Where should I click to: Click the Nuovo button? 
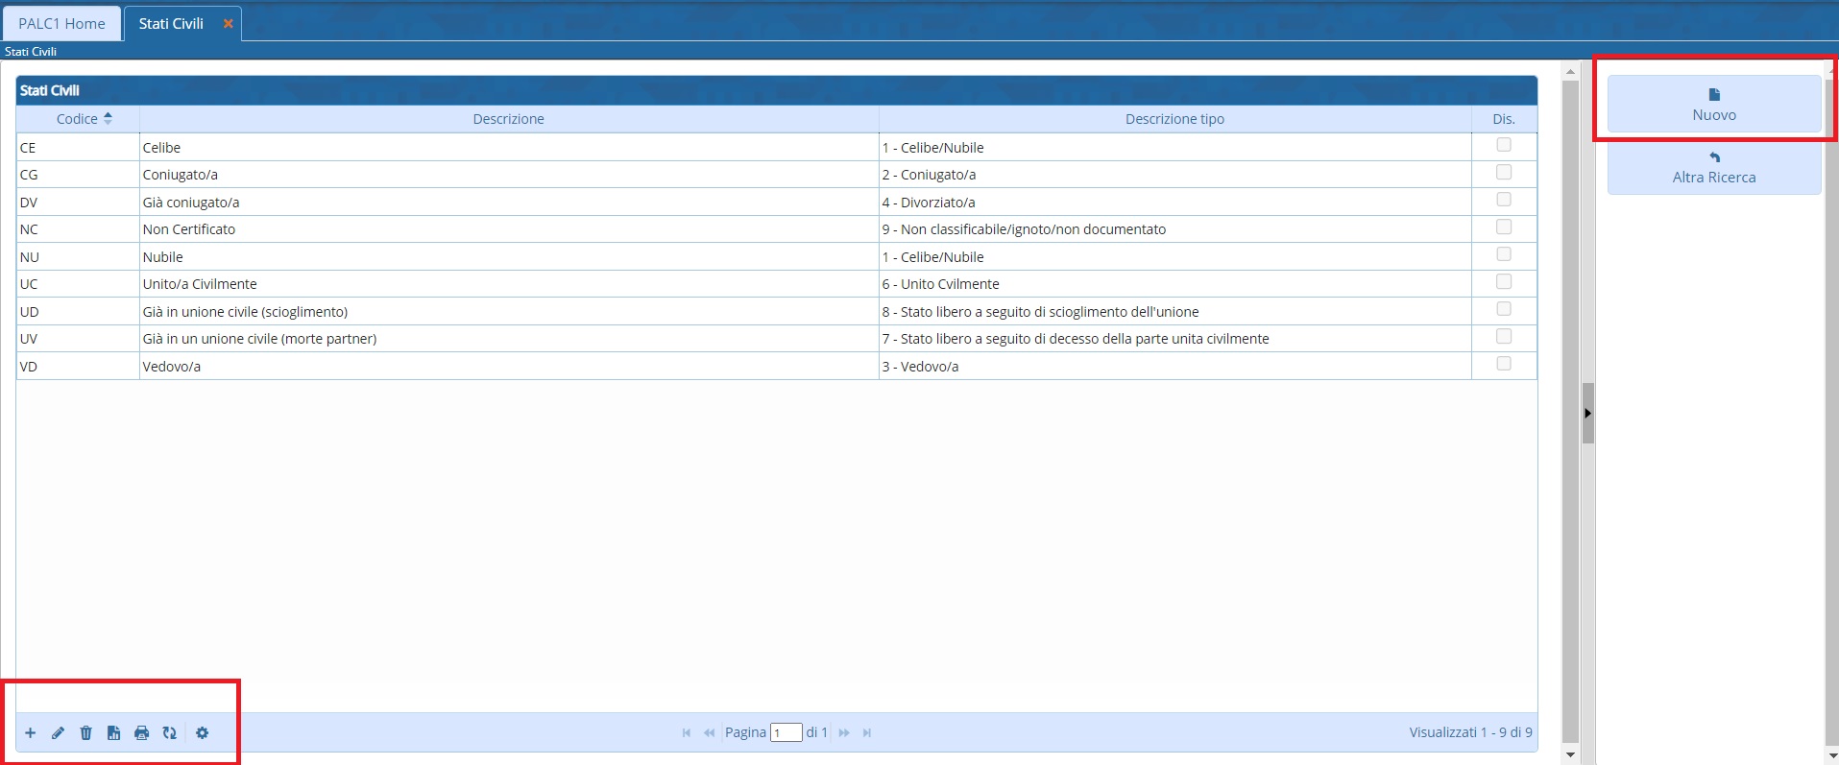point(1714,104)
